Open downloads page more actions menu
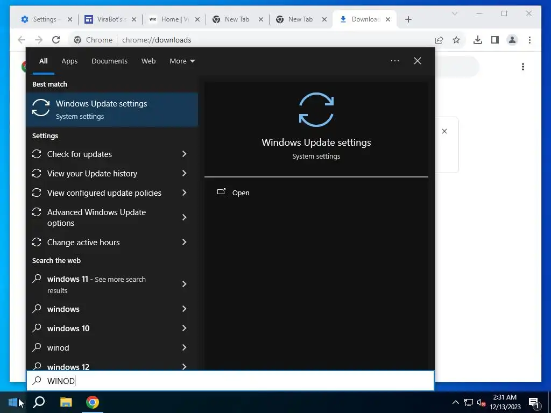551x413 pixels. point(523,67)
